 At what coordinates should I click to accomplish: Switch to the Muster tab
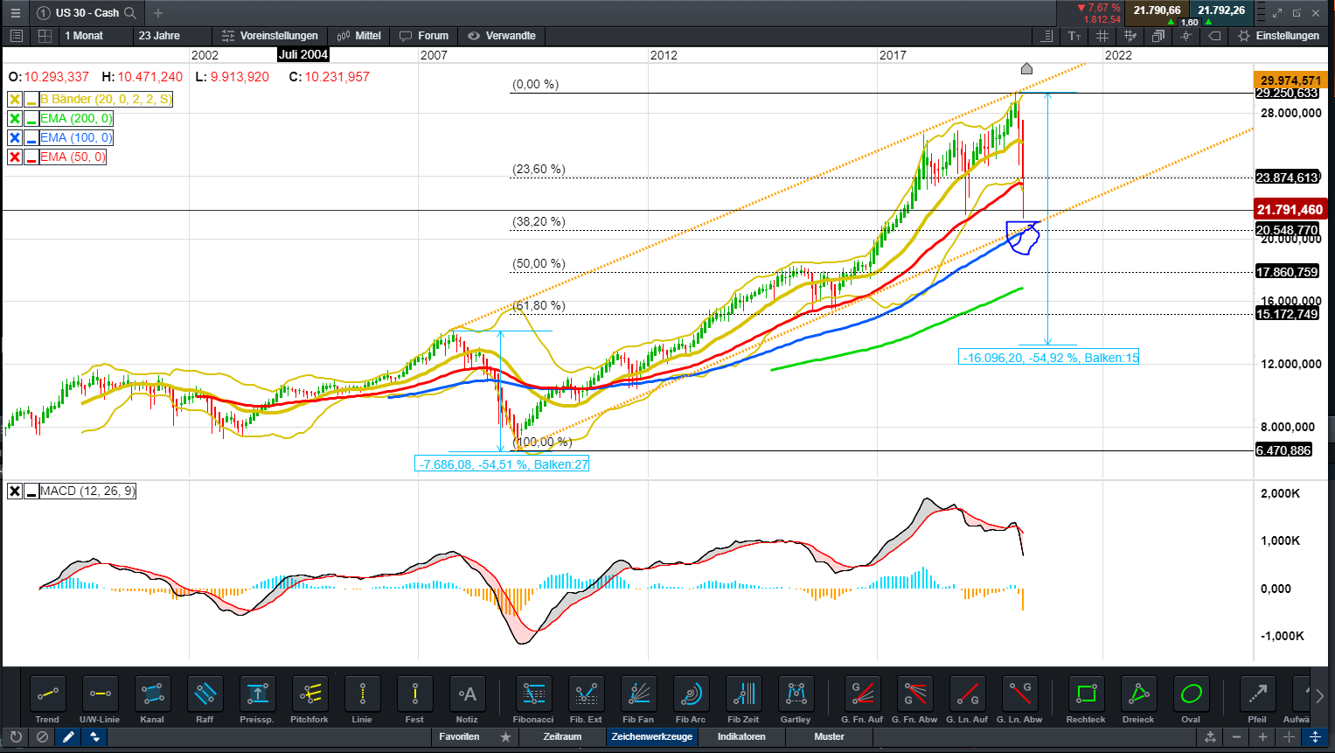tap(830, 737)
